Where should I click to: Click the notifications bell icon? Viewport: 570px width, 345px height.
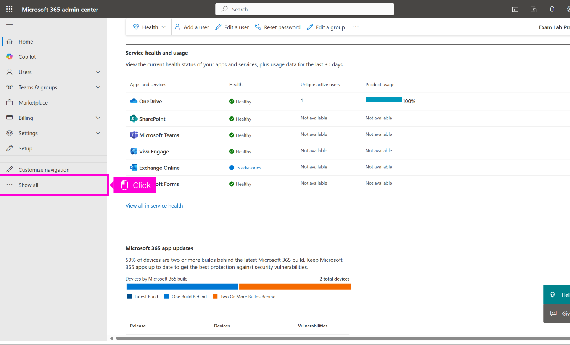(x=552, y=10)
